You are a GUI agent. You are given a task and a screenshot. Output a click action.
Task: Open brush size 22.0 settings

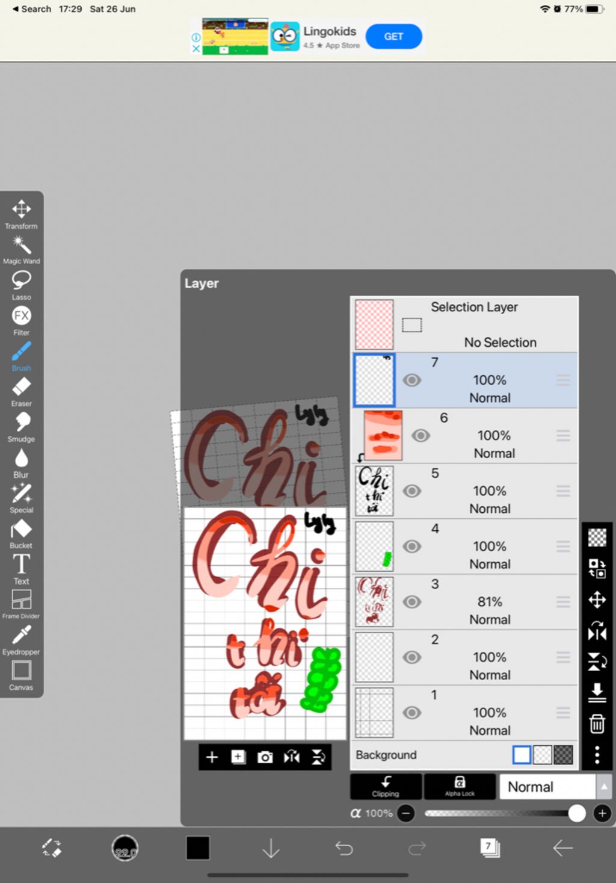pyautogui.click(x=125, y=849)
